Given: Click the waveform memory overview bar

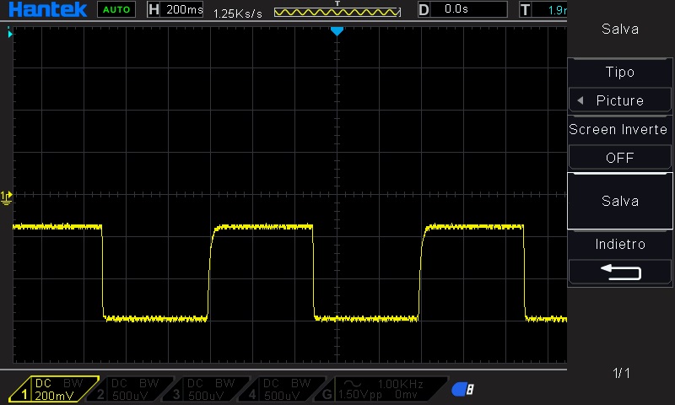Looking at the screenshot, I should tap(337, 13).
